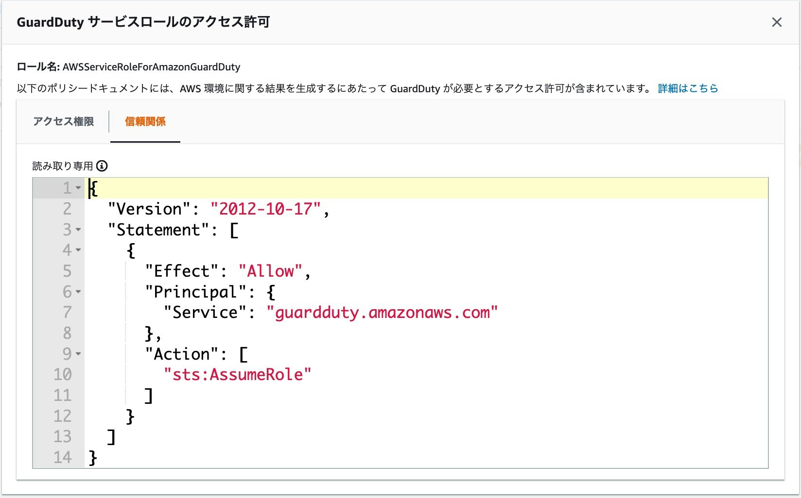Click line number 14 in the gutter
Screen dimensions: 801x498
tap(63, 457)
